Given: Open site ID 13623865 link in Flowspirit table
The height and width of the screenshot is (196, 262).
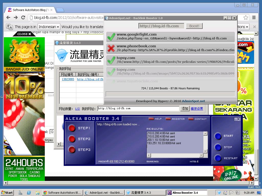Looking at the screenshot, I should [x=68, y=79].
